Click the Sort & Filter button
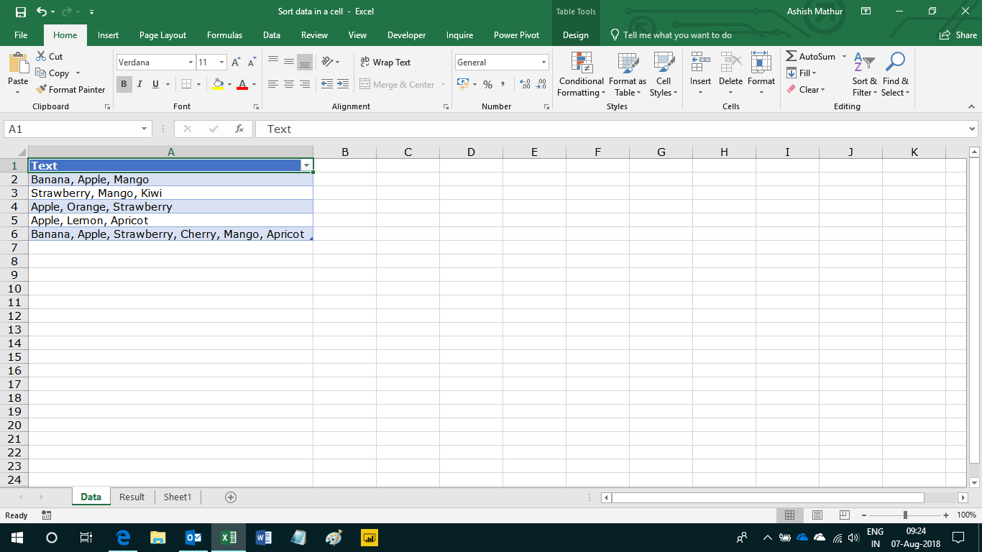Screen dimensions: 982x552 [863, 75]
